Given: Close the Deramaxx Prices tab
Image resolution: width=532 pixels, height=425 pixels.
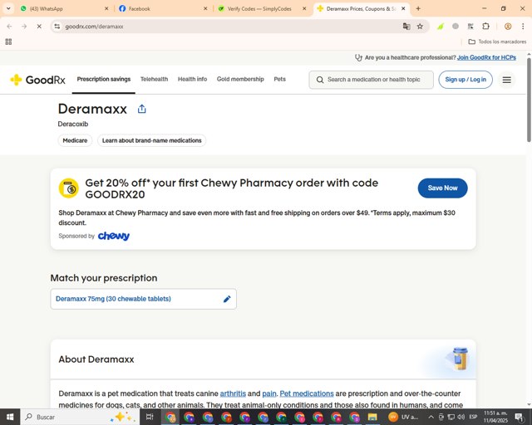Looking at the screenshot, I should (403, 8).
